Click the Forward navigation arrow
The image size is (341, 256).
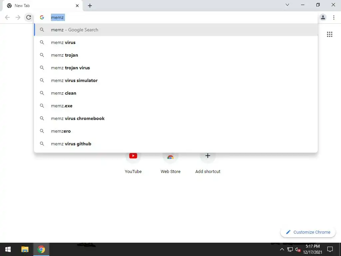[x=18, y=17]
